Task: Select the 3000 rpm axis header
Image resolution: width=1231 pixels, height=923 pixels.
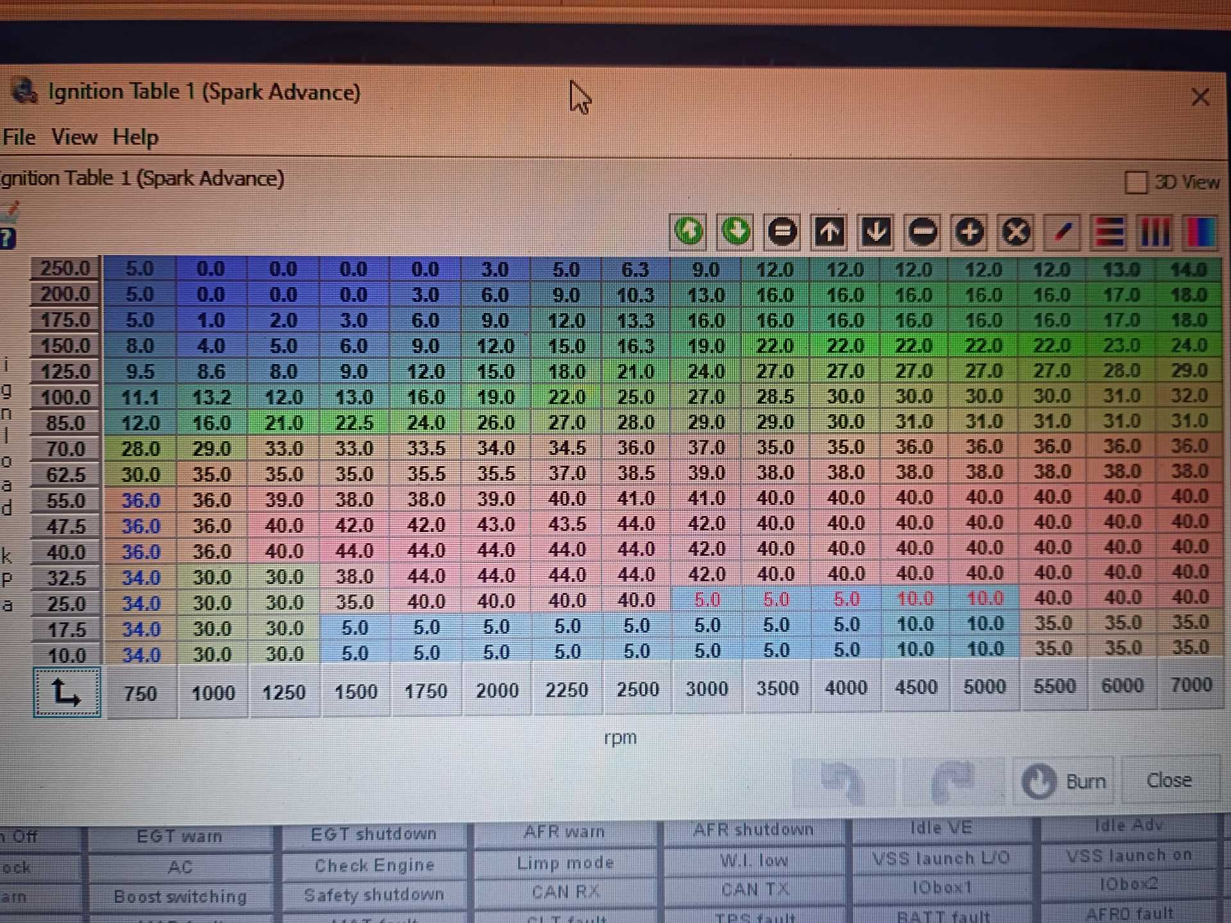Action: click(x=707, y=689)
